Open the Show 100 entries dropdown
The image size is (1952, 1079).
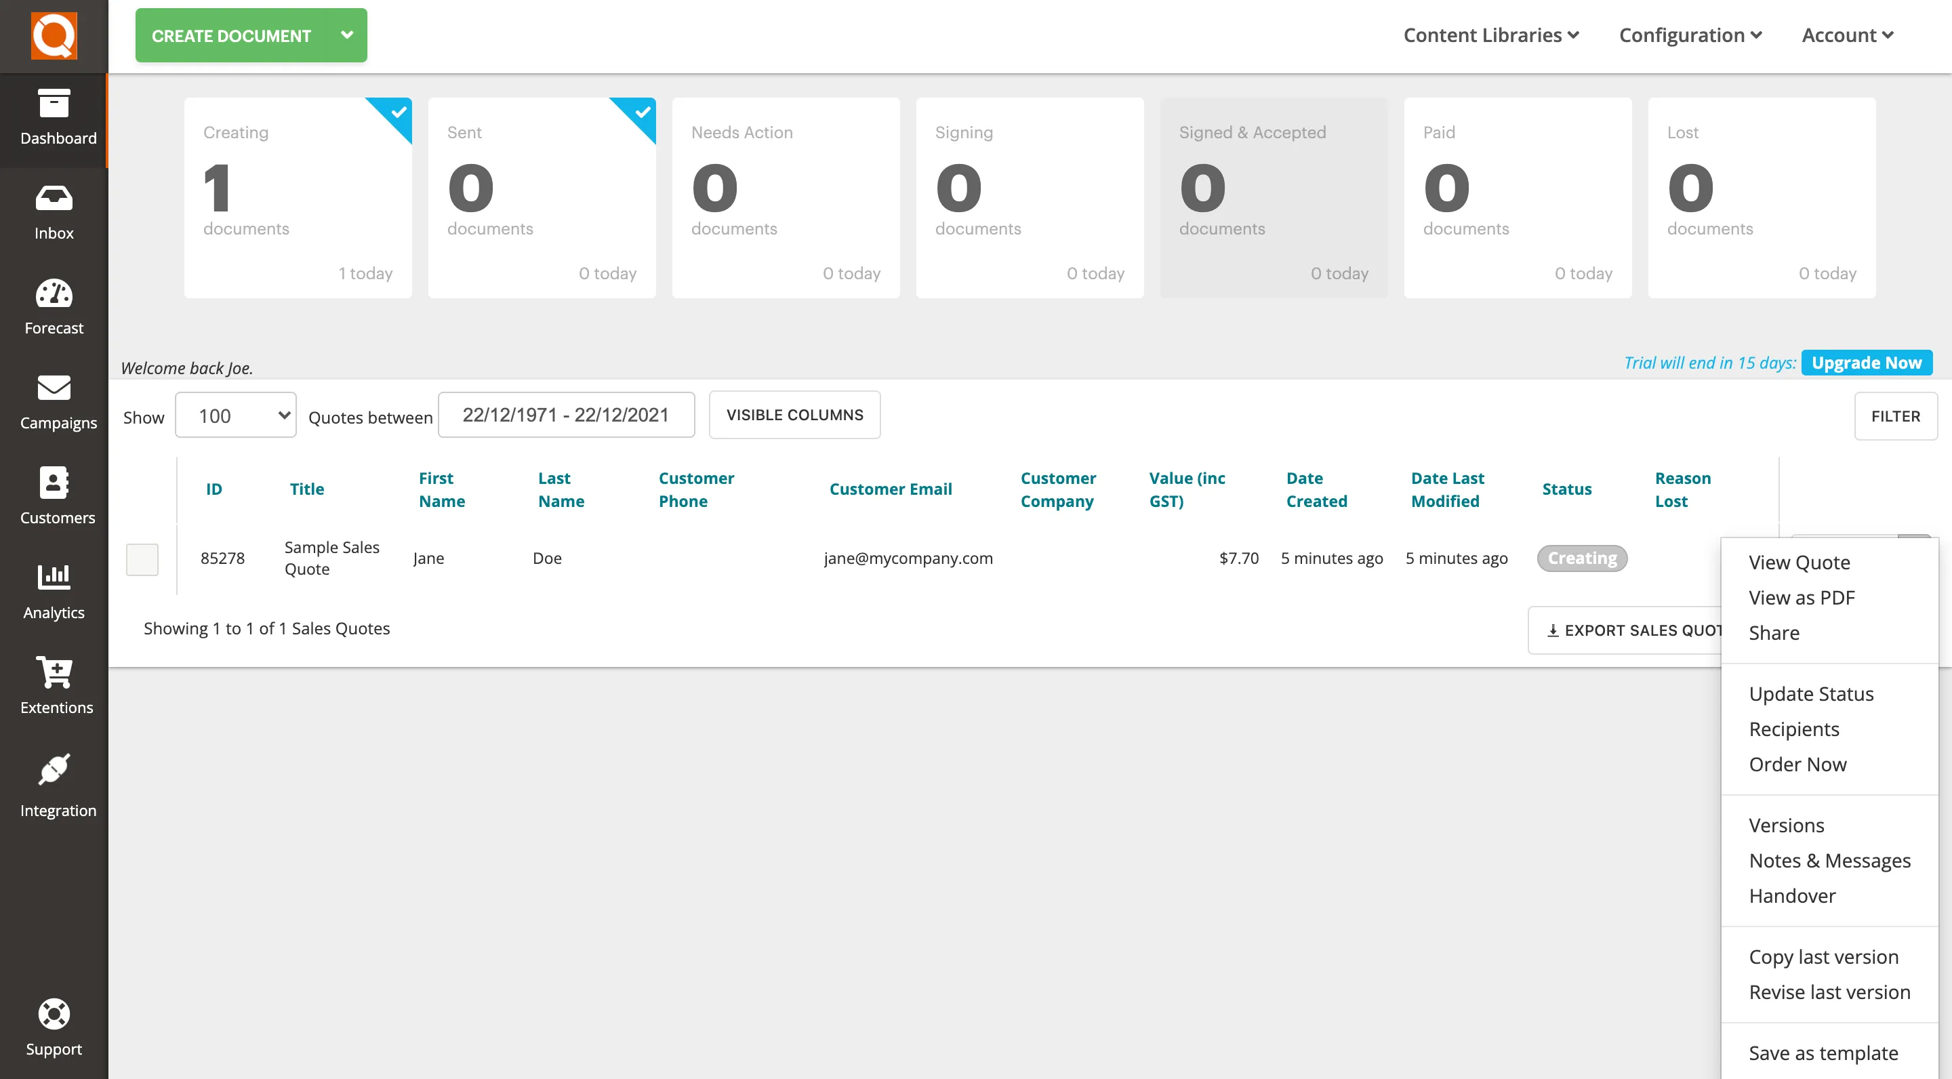click(x=236, y=415)
